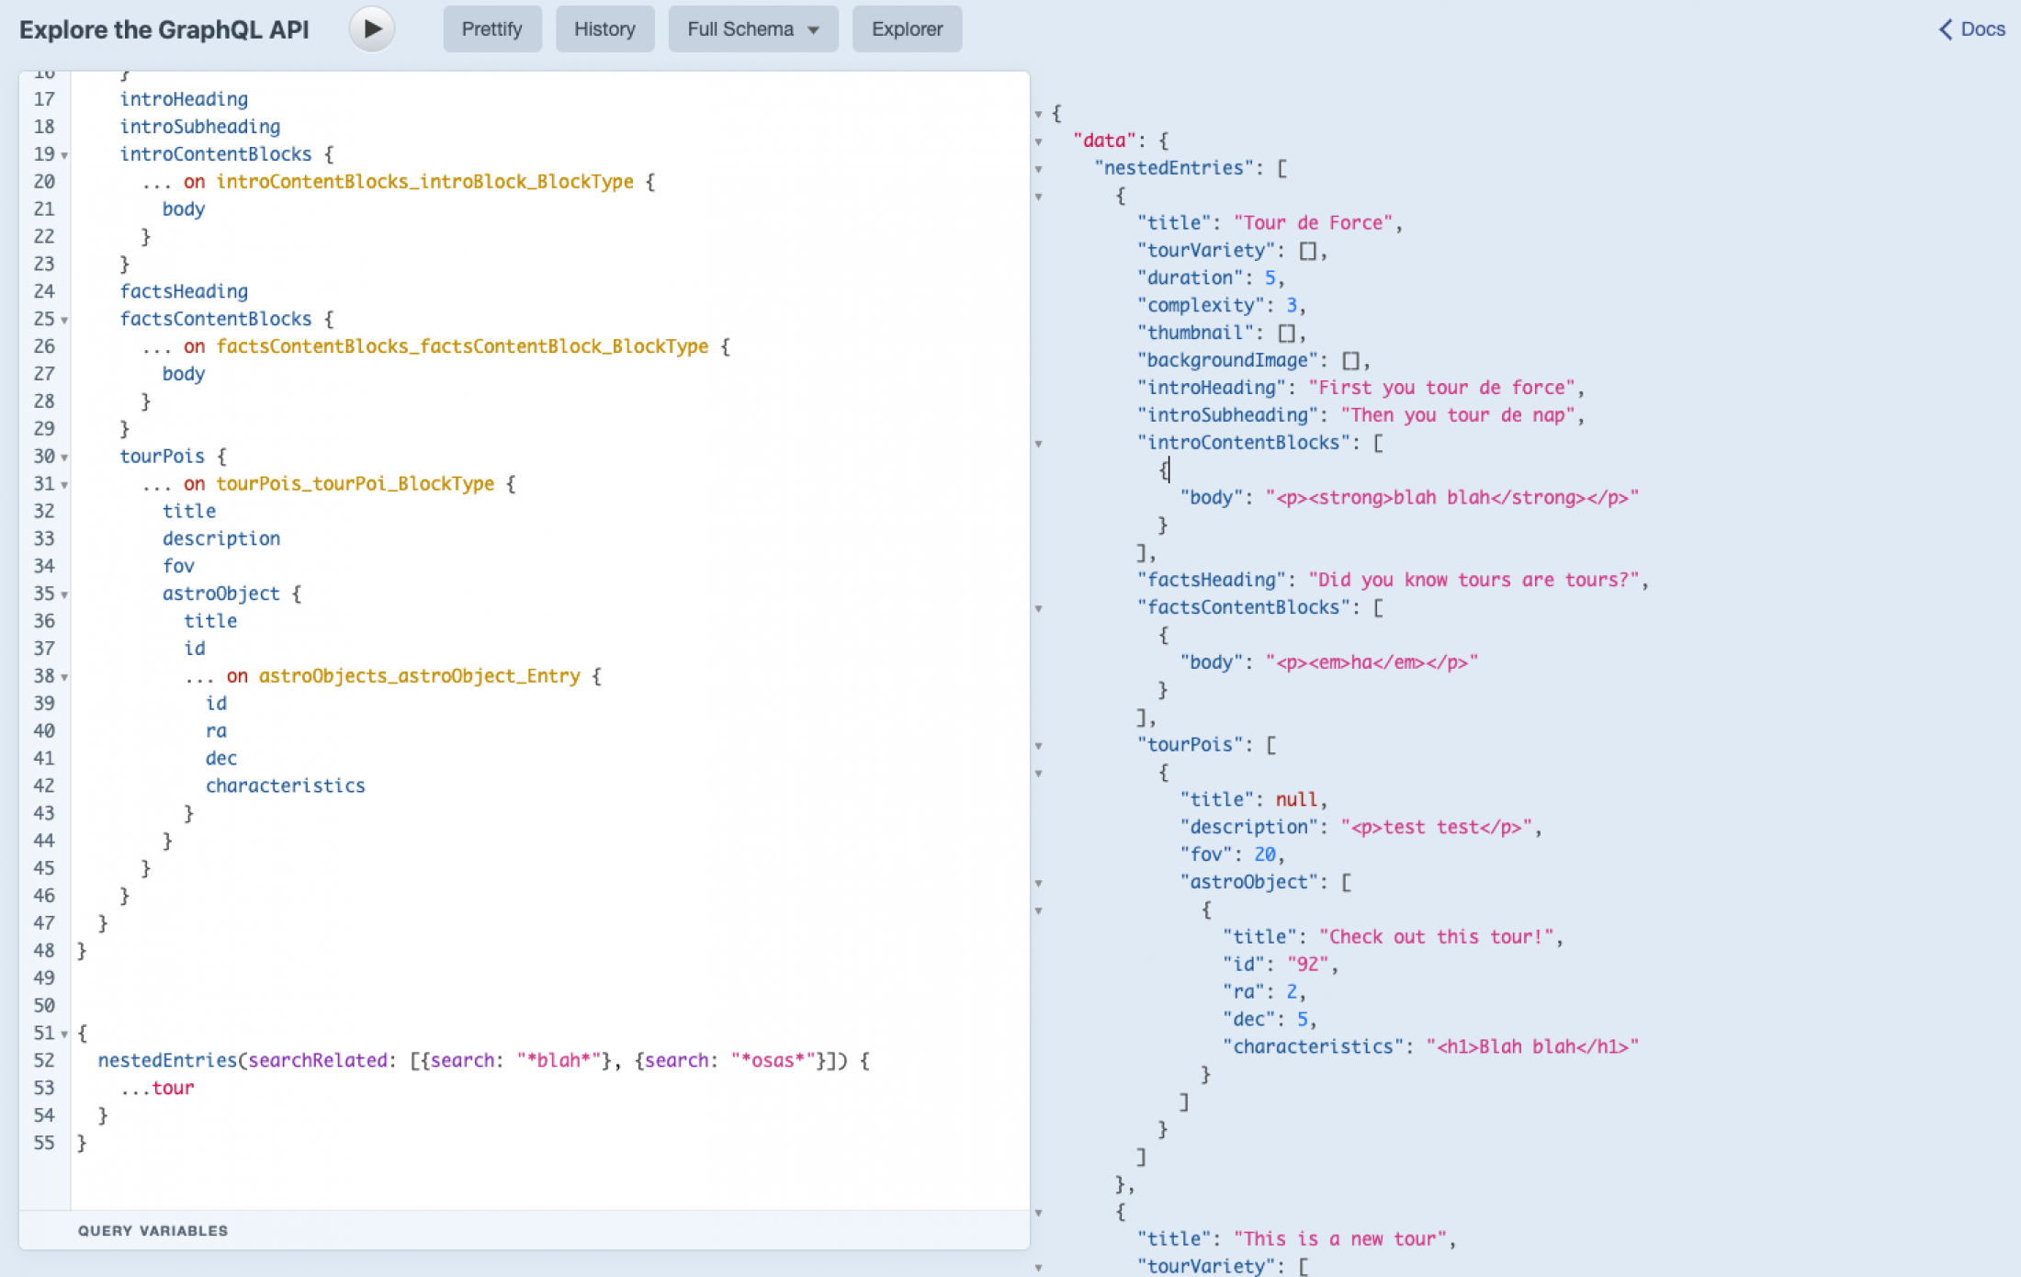This screenshot has height=1277, width=2021.
Task: Click the Prettify button
Action: tap(491, 28)
